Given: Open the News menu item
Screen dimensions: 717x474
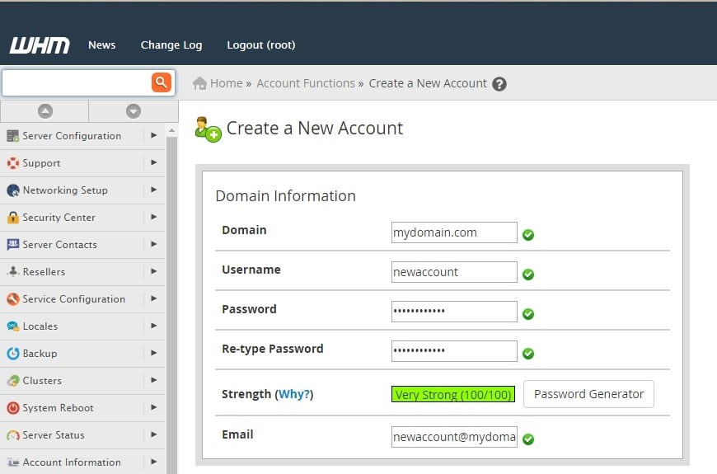Looking at the screenshot, I should pyautogui.click(x=101, y=45).
